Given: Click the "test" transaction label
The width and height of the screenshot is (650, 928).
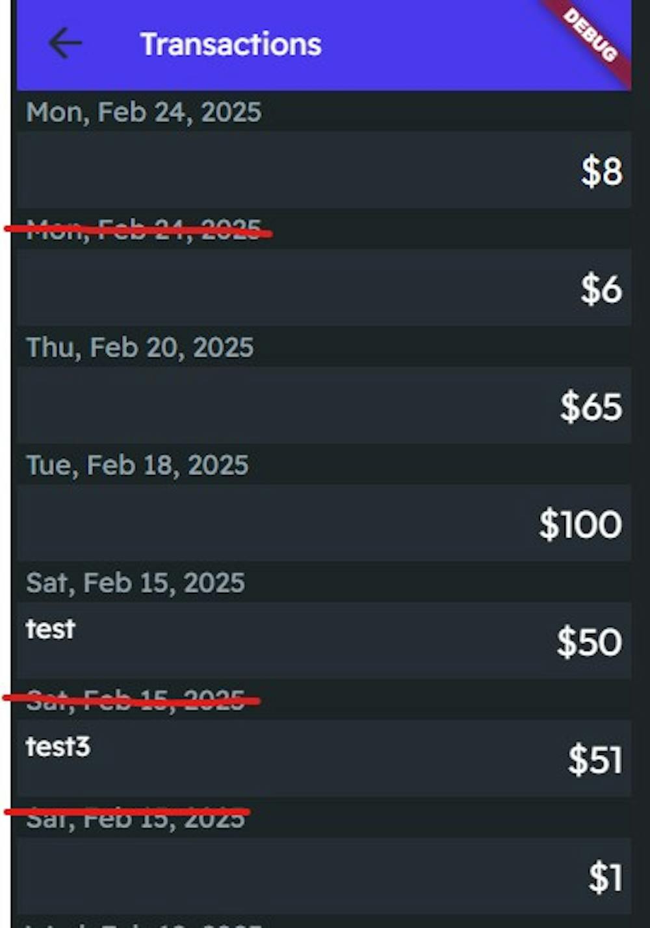Looking at the screenshot, I should pos(51,629).
